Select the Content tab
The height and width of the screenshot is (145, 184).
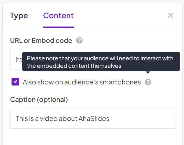[58, 16]
